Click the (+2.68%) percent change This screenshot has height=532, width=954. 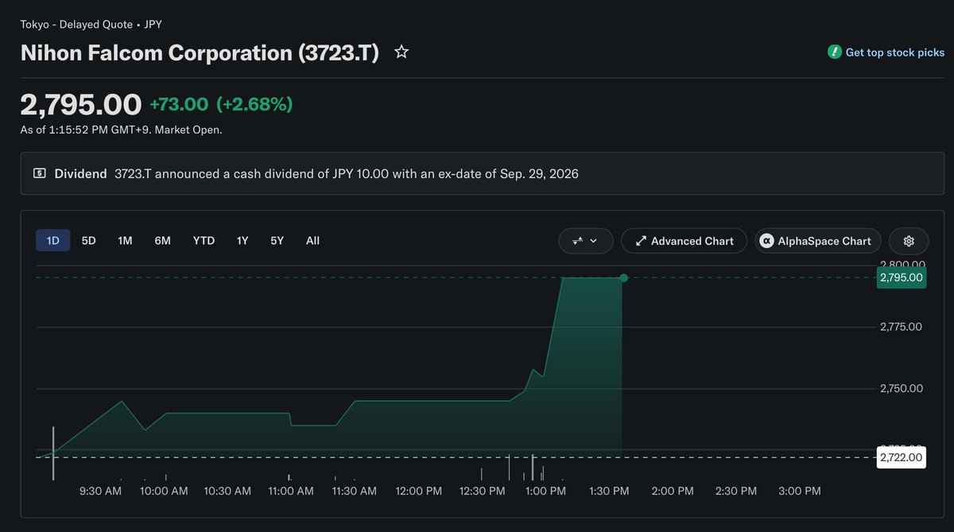point(254,104)
